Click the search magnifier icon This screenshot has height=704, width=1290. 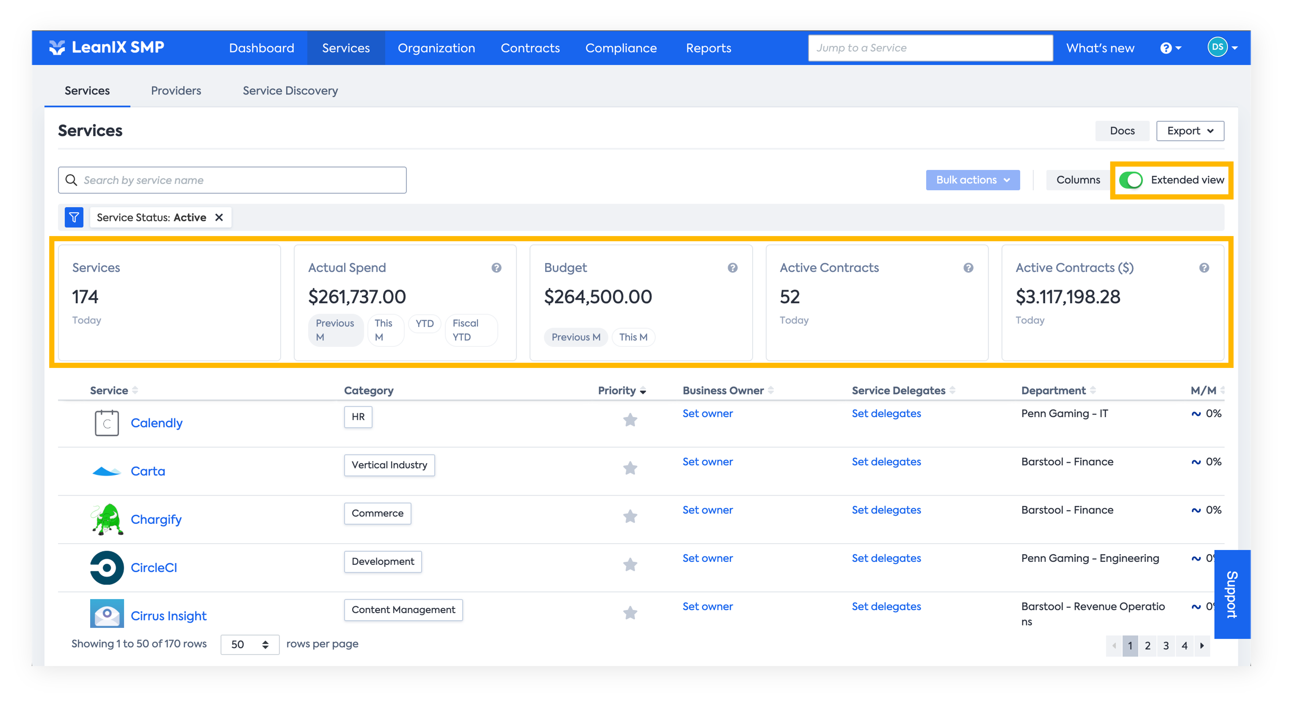[71, 180]
